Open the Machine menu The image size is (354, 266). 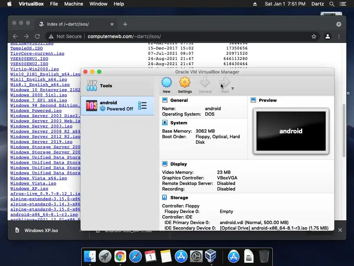point(74,4)
